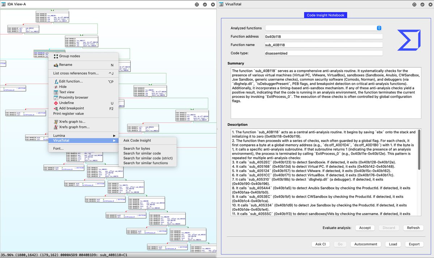
Task: Click the Description text scrollbar
Action: [419, 150]
